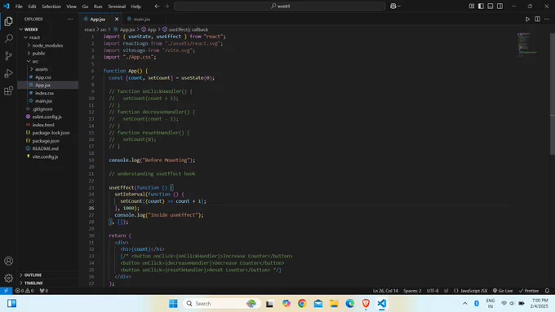Click the week9 command center search
The height and width of the screenshot is (312, 555).
(280, 6)
